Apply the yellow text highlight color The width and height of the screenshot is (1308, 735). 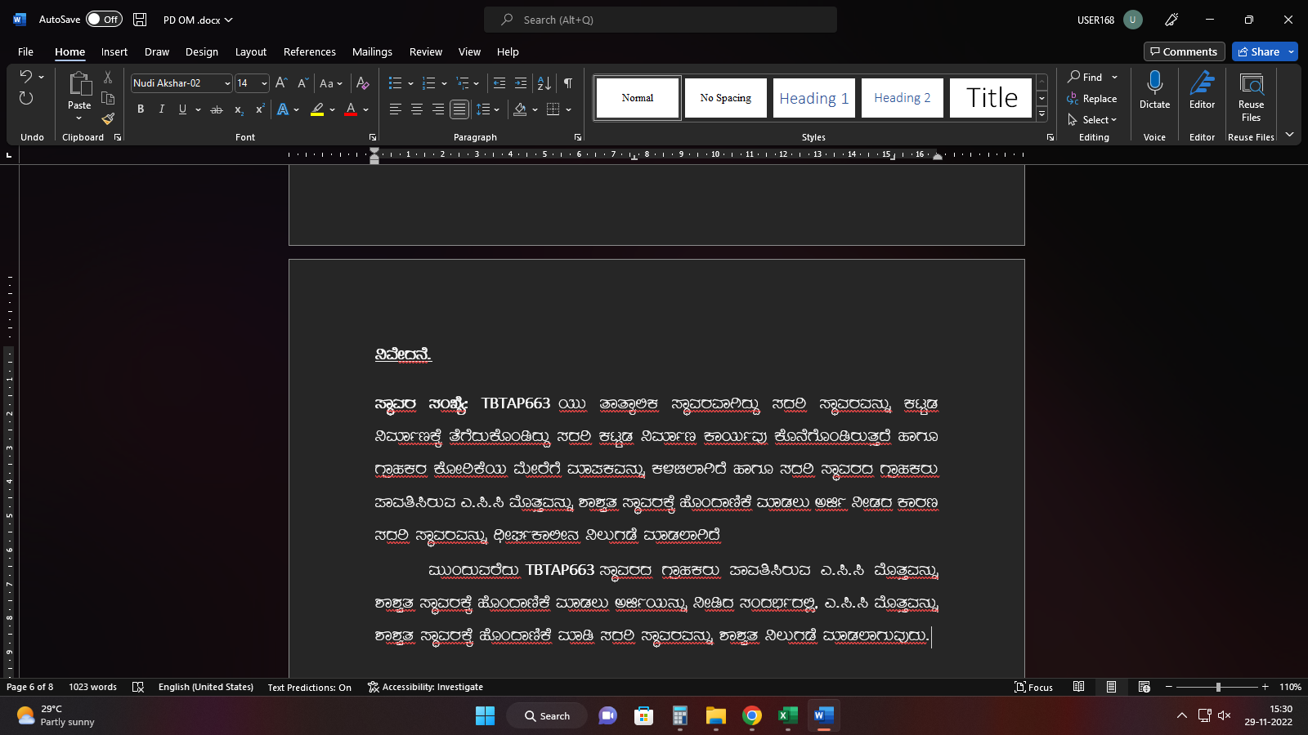(317, 109)
